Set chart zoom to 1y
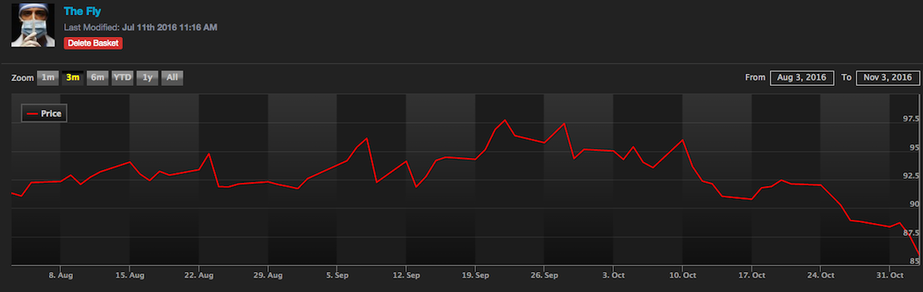The width and height of the screenshot is (923, 292). click(x=147, y=78)
